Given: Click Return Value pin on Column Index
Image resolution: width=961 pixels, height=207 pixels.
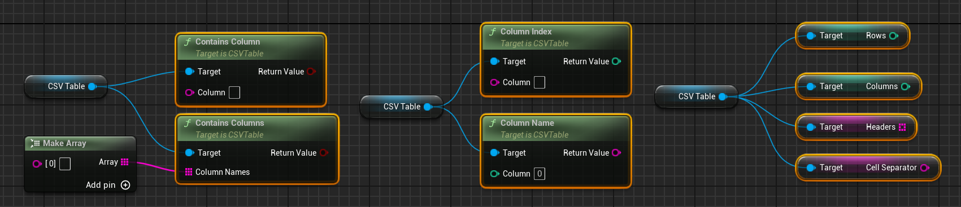Looking at the screenshot, I should pos(616,61).
